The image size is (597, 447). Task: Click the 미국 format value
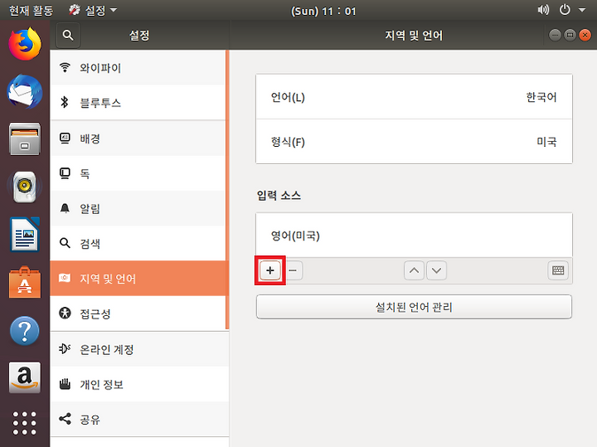pyautogui.click(x=546, y=142)
